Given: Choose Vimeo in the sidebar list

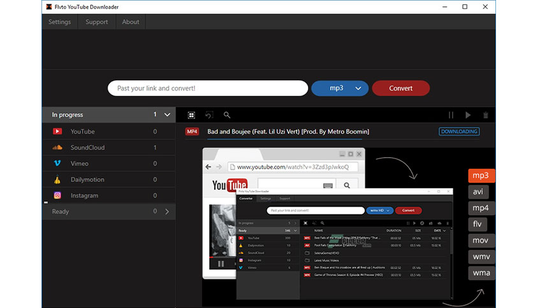Looking at the screenshot, I should (x=80, y=164).
